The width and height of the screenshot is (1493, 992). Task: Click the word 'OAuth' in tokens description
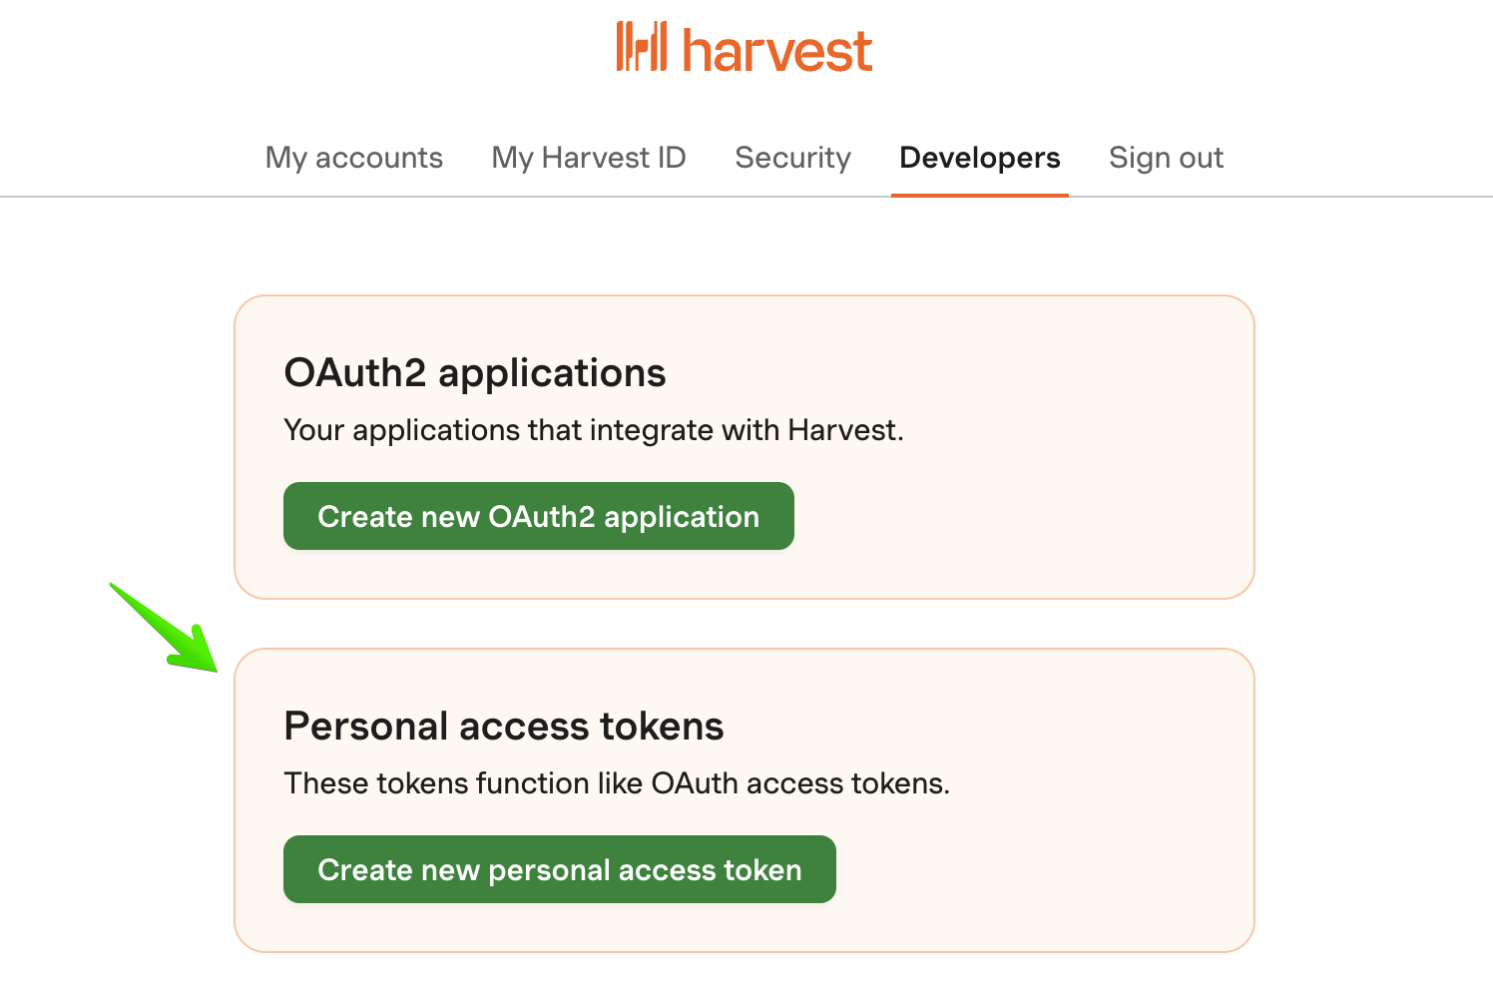695,783
